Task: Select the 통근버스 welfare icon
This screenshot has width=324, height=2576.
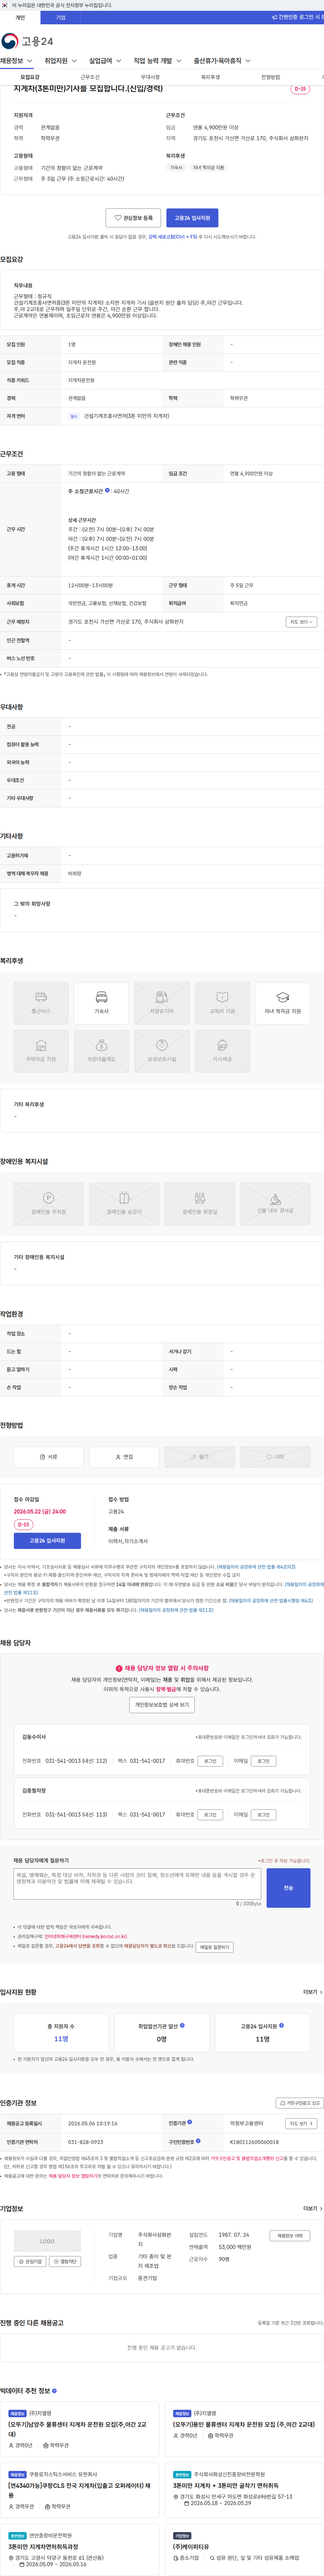Action: [x=41, y=1003]
